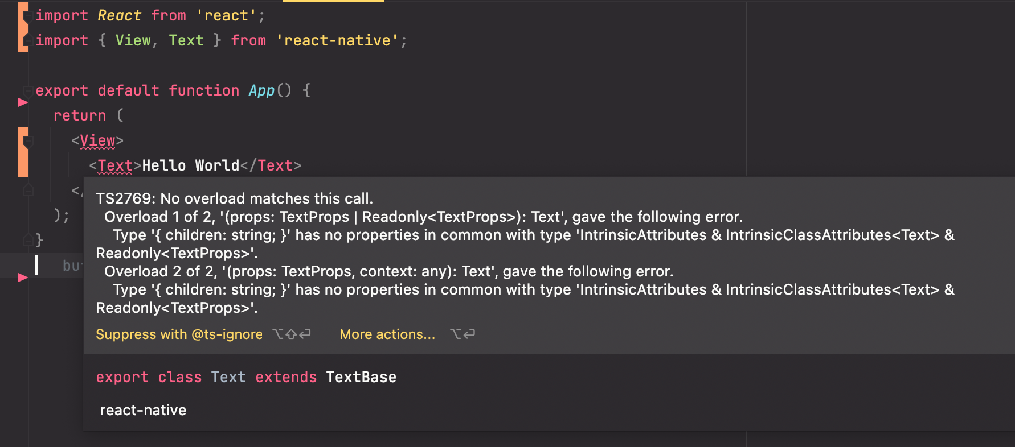The height and width of the screenshot is (447, 1015).
Task: Click TextBase in the class declaration popup
Action: click(x=361, y=376)
